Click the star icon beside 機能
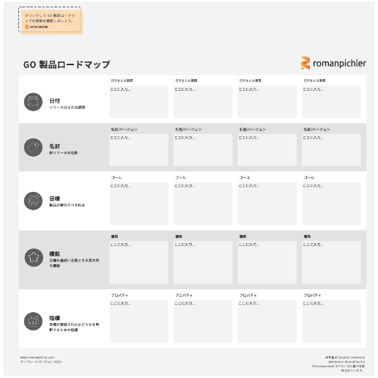 coord(34,257)
